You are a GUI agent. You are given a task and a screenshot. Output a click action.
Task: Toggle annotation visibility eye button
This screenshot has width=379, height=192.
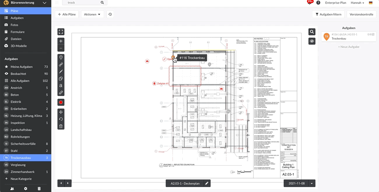coord(312,41)
